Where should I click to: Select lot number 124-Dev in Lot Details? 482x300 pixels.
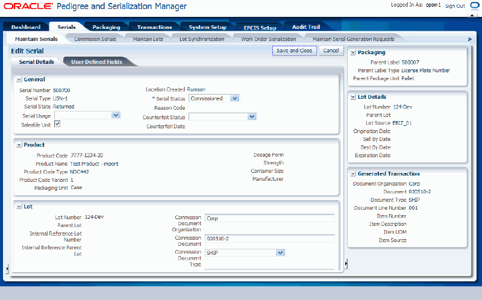coord(402,107)
